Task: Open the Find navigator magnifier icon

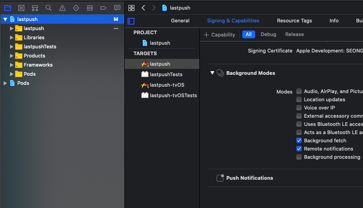Action: [x=48, y=8]
